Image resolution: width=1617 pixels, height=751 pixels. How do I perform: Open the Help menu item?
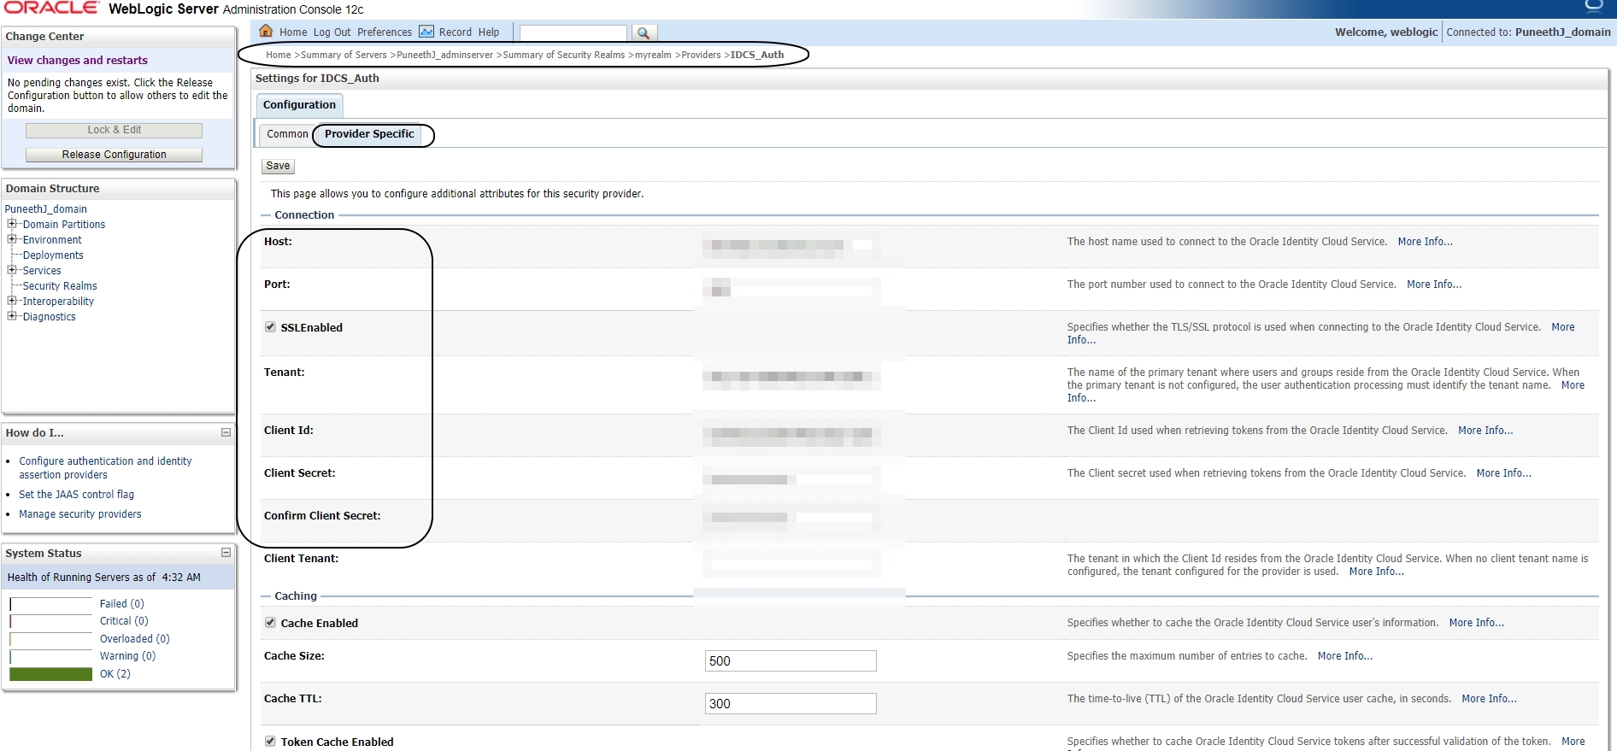pyautogui.click(x=489, y=32)
